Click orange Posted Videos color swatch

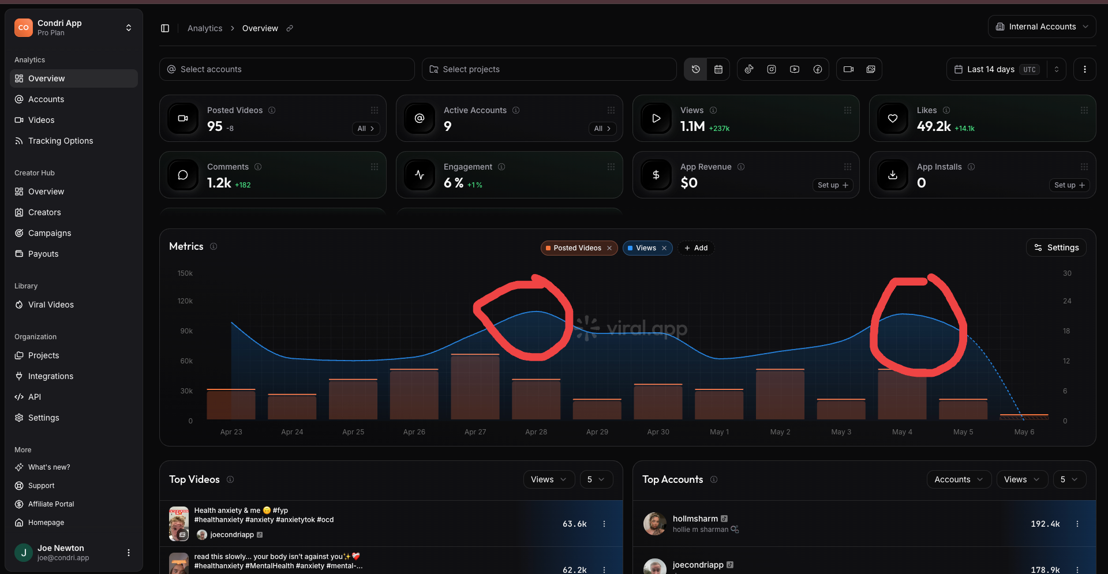(548, 248)
